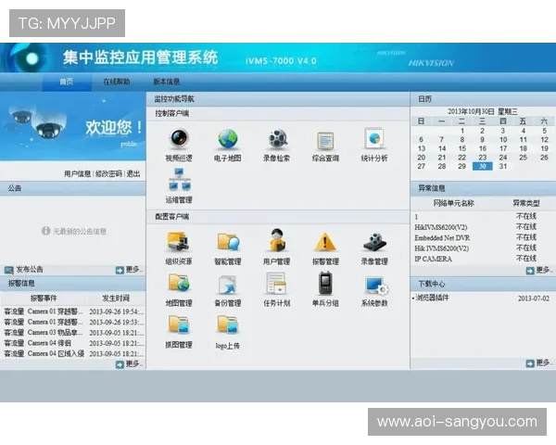The width and height of the screenshot is (556, 445).
Task: Click the 配置客户端 section header
Action: pos(172,216)
